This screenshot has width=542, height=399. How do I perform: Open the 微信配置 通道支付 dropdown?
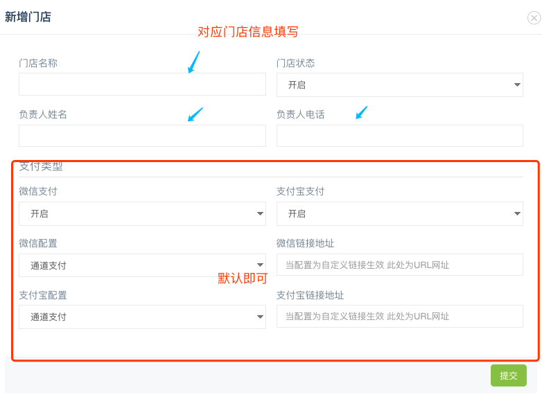coord(142,265)
